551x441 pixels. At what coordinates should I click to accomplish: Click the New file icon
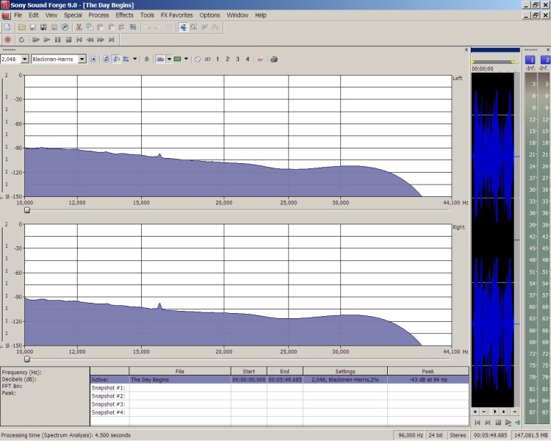(7, 27)
